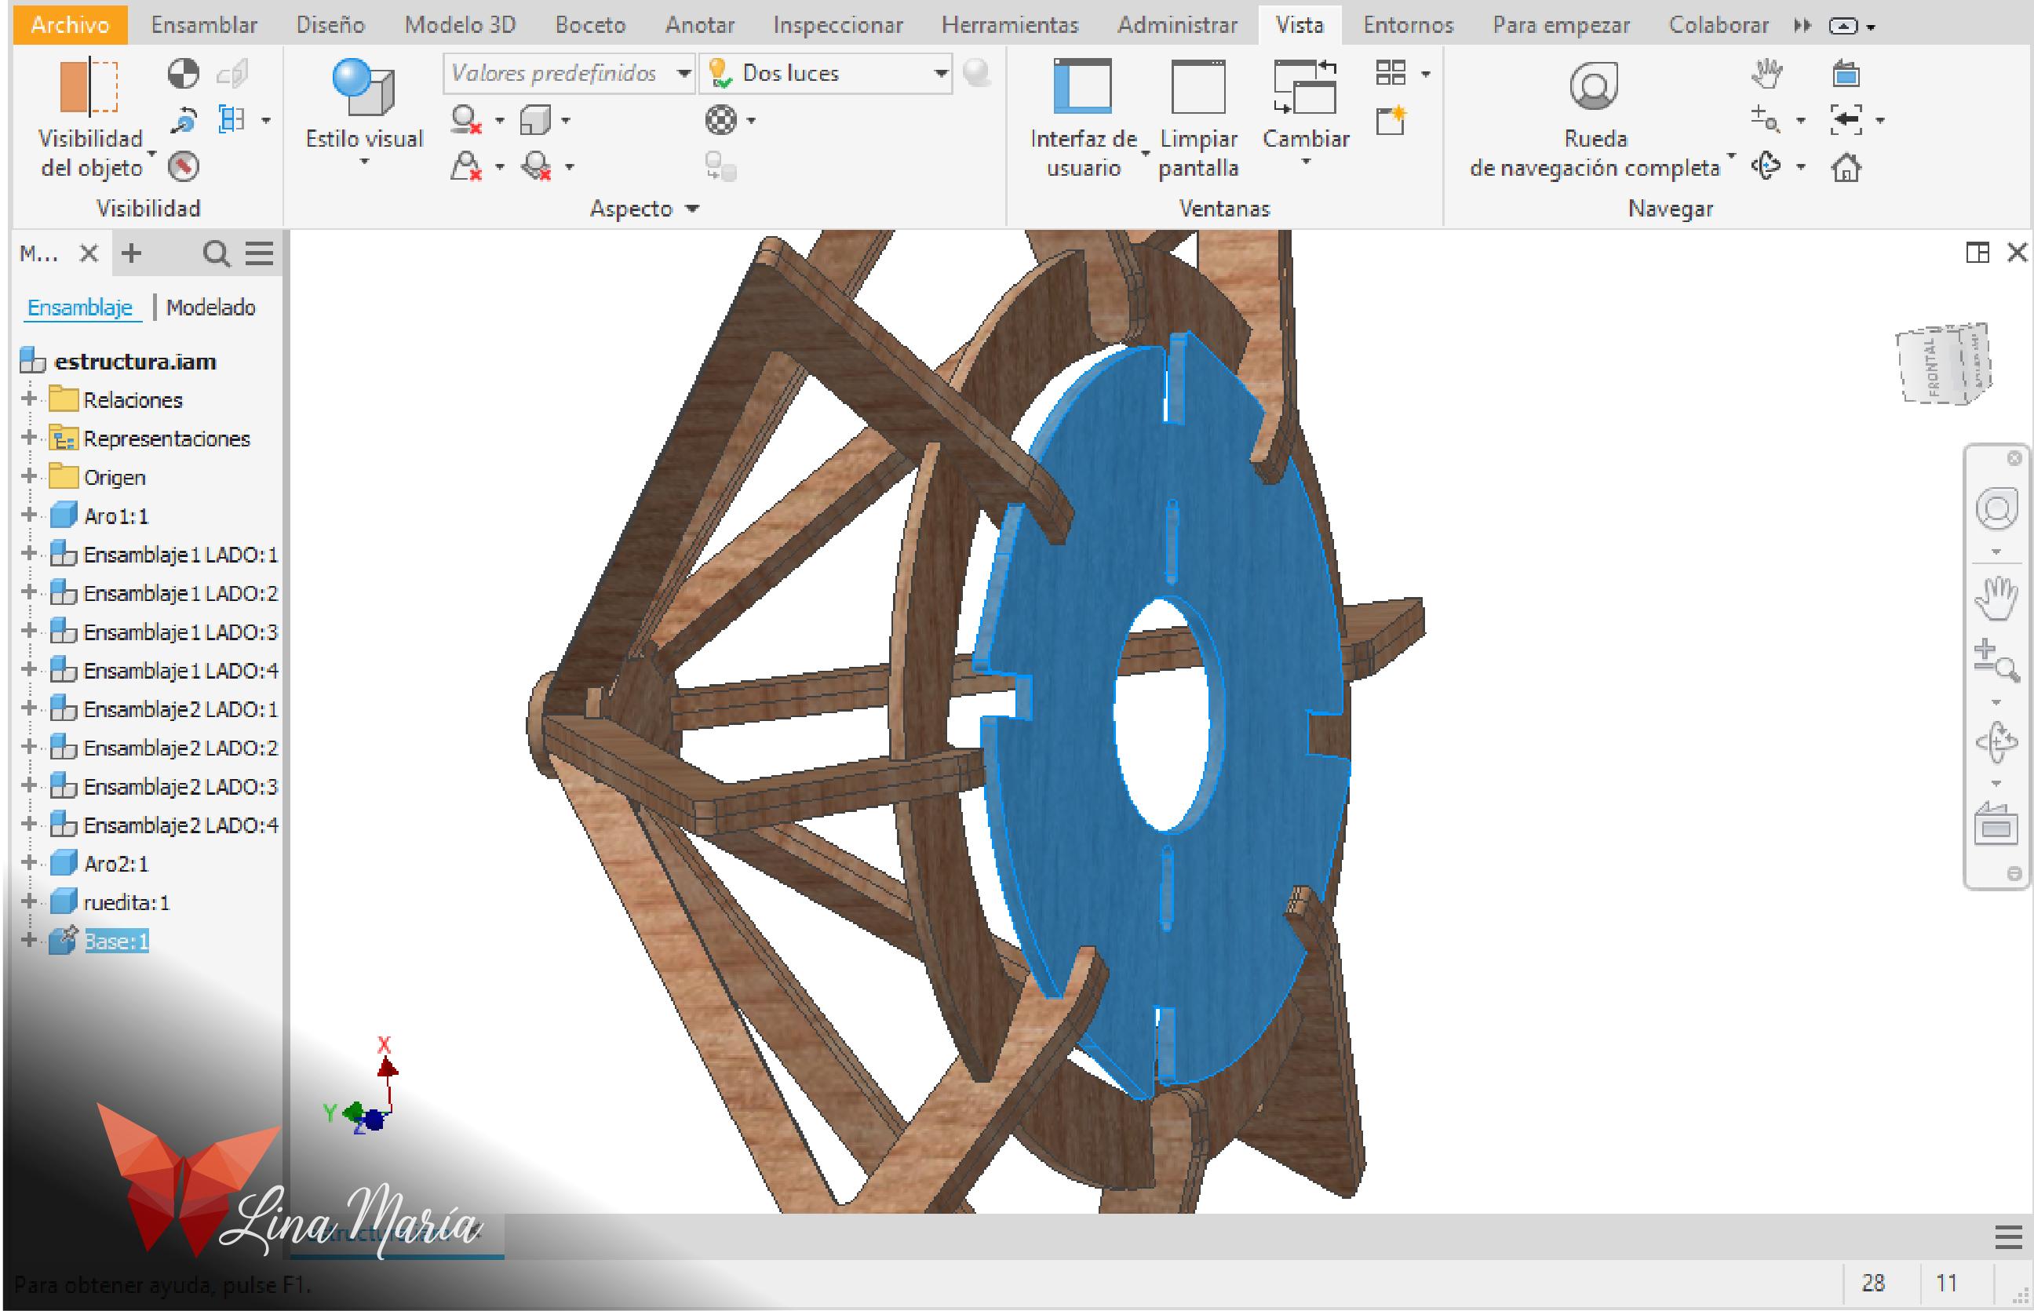Click the perspective cube icon
The height and width of the screenshot is (1311, 2034).
coord(535,120)
